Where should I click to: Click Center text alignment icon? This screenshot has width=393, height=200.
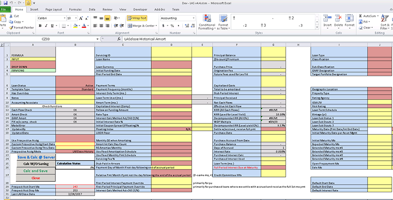pos(101,26)
